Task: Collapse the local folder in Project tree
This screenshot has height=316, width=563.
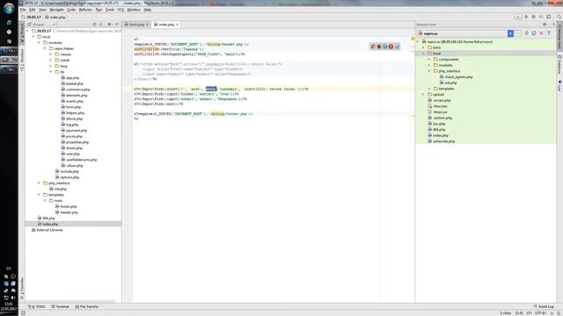Action: click(x=33, y=37)
